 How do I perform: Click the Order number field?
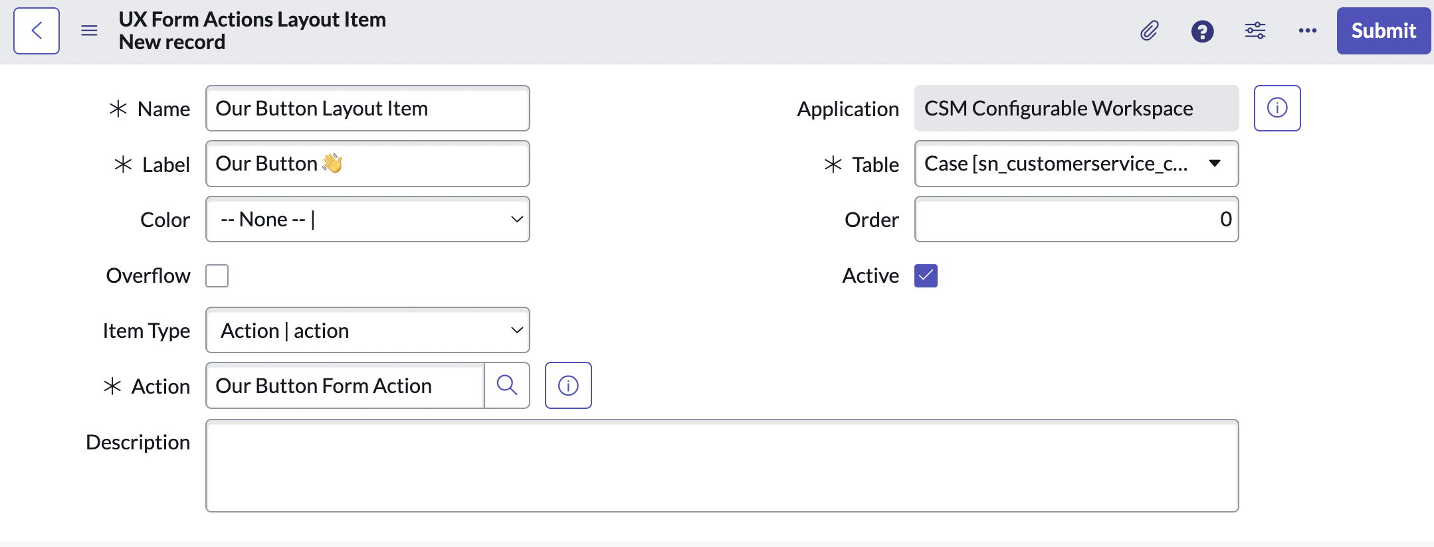click(1076, 220)
